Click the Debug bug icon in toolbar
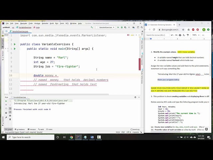Image resolution: width=213 pixels, height=160 pixels. (x=122, y=27)
